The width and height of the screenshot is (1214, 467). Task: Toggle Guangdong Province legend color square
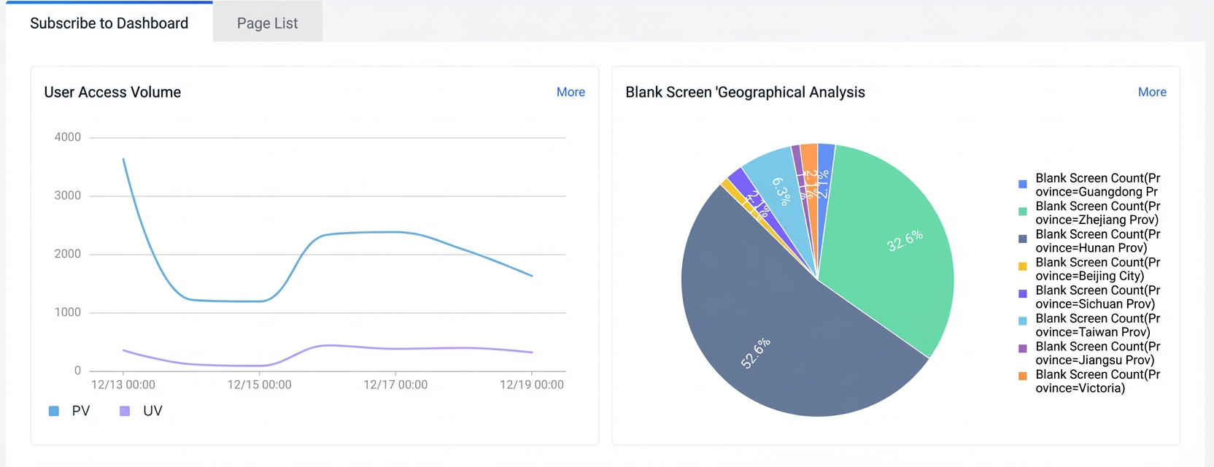pos(1023,185)
